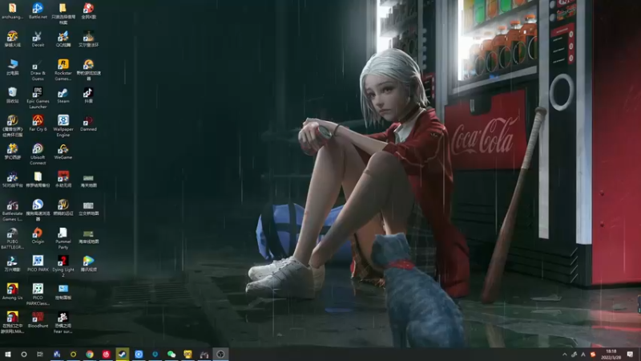The height and width of the screenshot is (361, 641).
Task: Open Epic Games Launcher desktop icon
Action: click(x=38, y=98)
